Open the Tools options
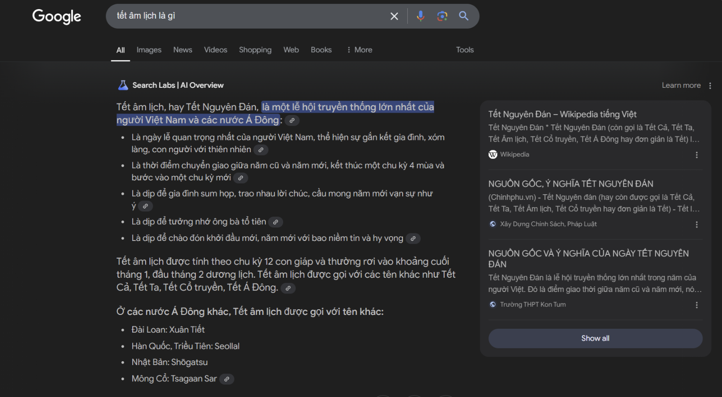722x397 pixels. (465, 50)
